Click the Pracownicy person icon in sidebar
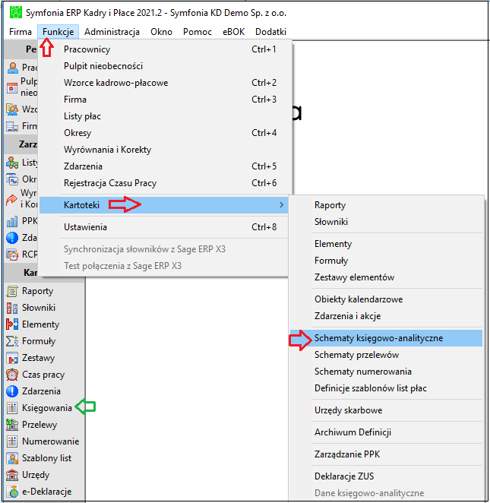The width and height of the screenshot is (490, 503). click(12, 68)
